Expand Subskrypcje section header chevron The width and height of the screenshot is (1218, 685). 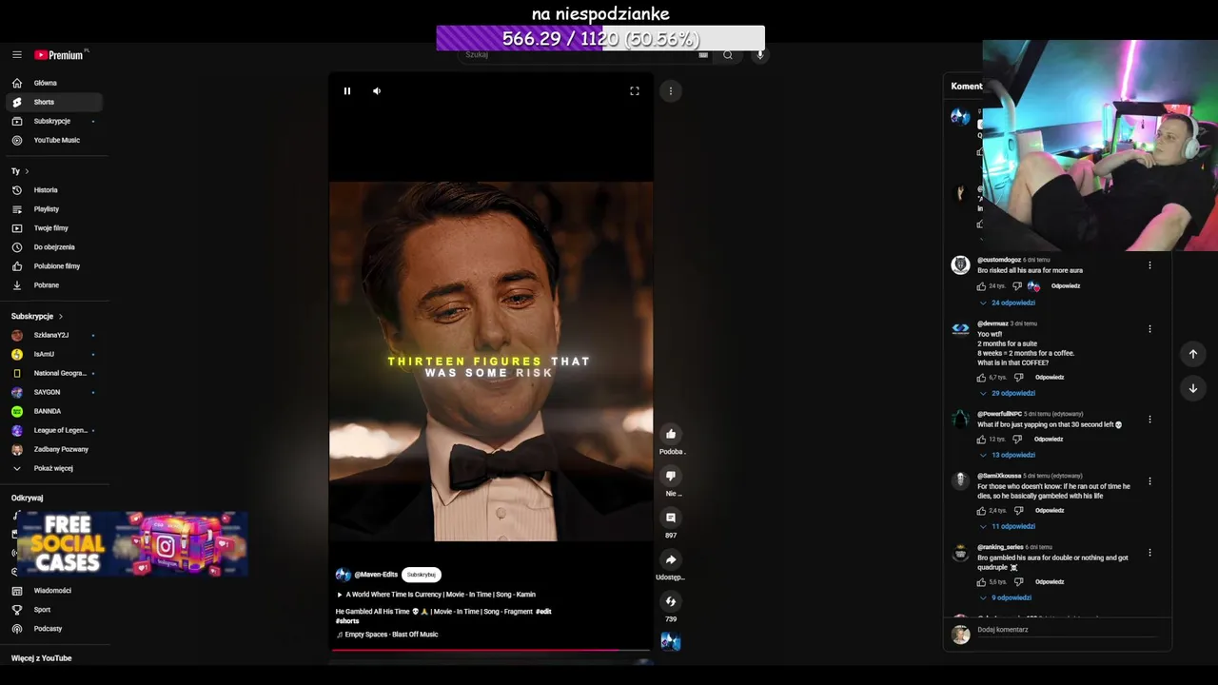61,316
